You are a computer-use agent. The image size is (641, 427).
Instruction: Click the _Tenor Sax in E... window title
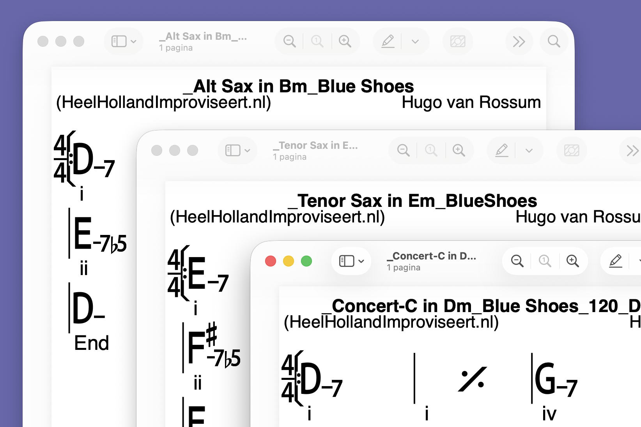coord(315,145)
